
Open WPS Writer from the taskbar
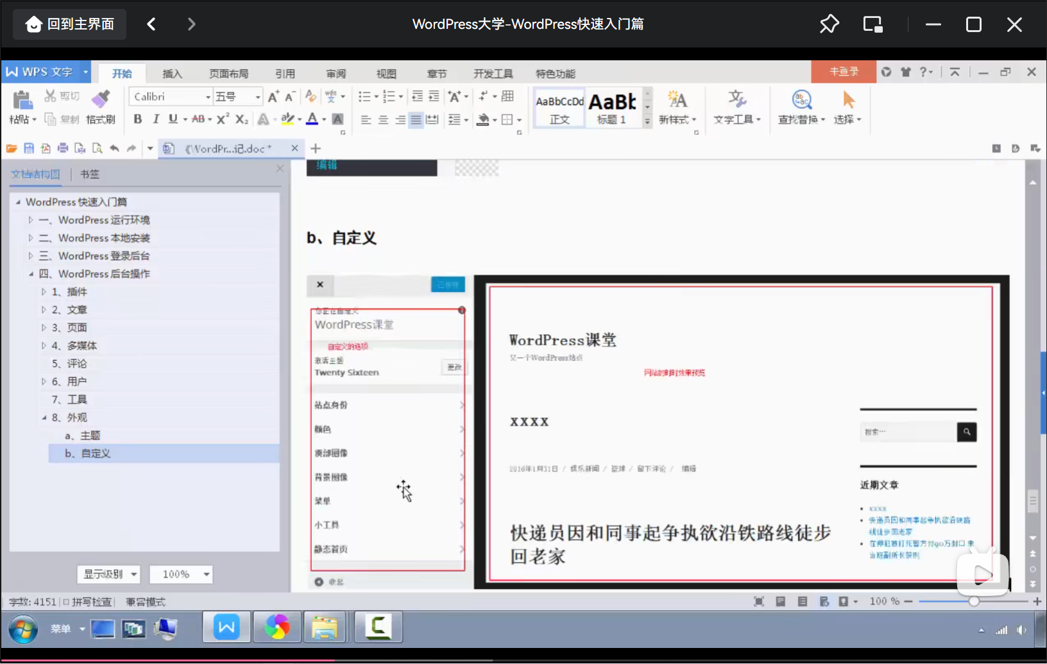[226, 627]
